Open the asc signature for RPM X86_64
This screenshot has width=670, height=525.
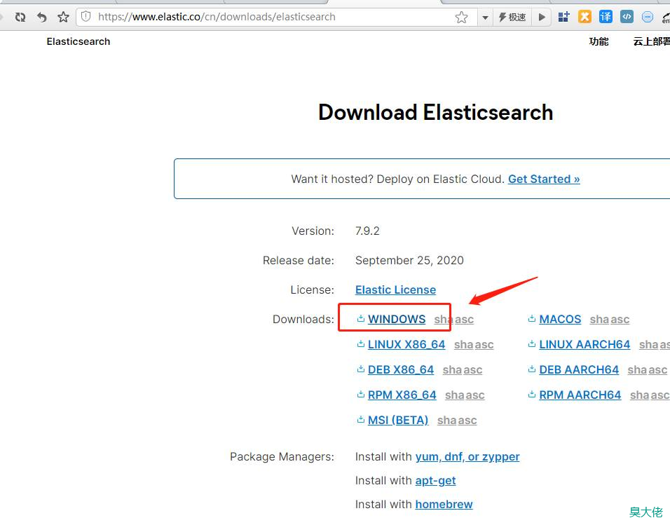coord(475,395)
